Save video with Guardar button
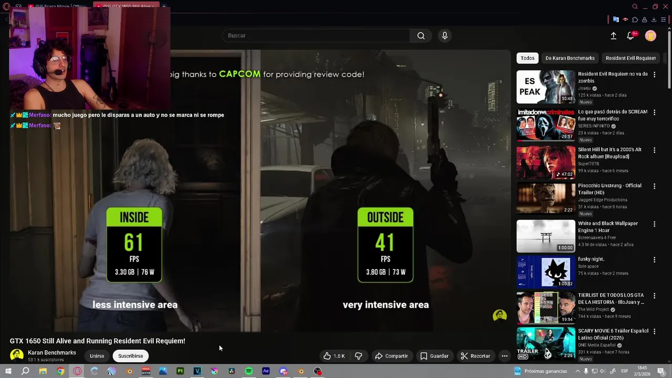Viewport: 672px width, 378px height. click(434, 356)
